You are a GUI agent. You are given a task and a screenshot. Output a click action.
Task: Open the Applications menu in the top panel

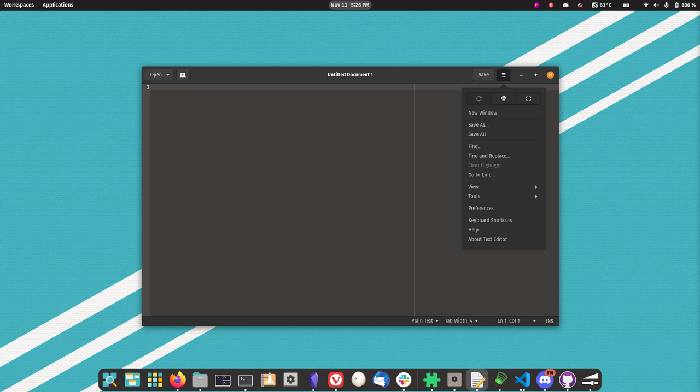(x=57, y=5)
